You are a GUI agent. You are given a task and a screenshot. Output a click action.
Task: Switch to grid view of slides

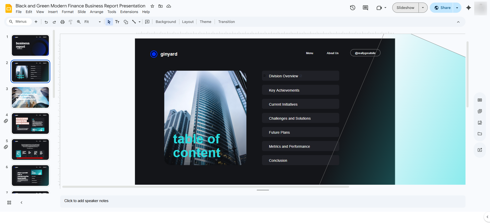(x=9, y=203)
